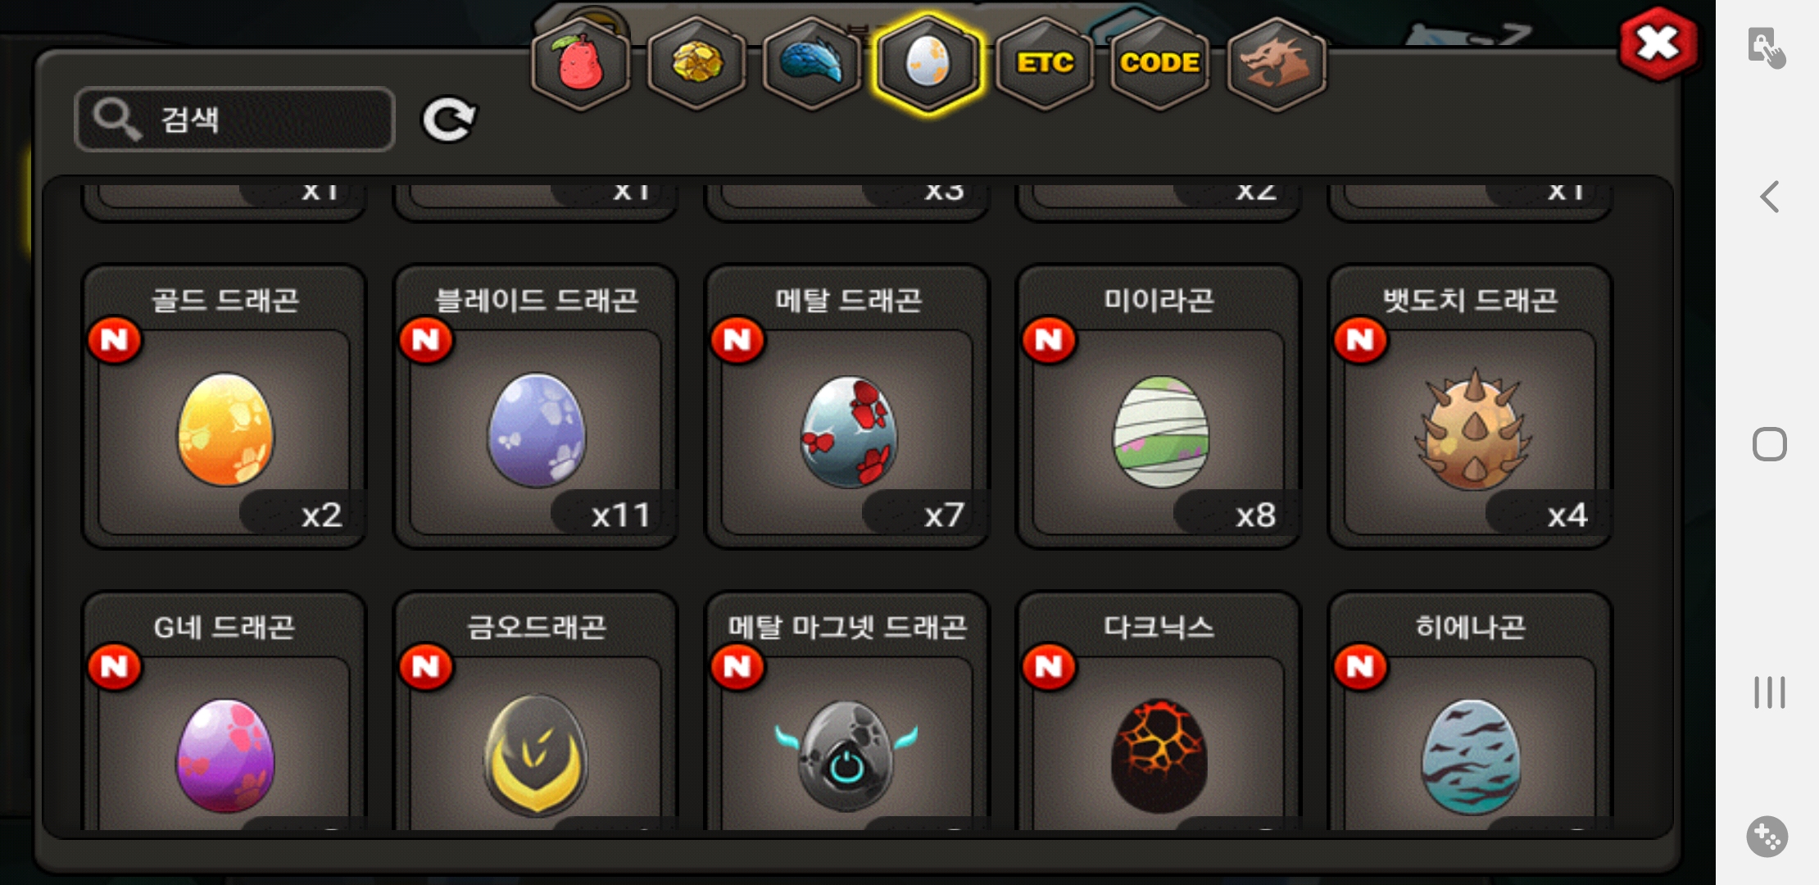The width and height of the screenshot is (1819, 885).
Task: Focus the 검색 search field
Action: tap(234, 120)
